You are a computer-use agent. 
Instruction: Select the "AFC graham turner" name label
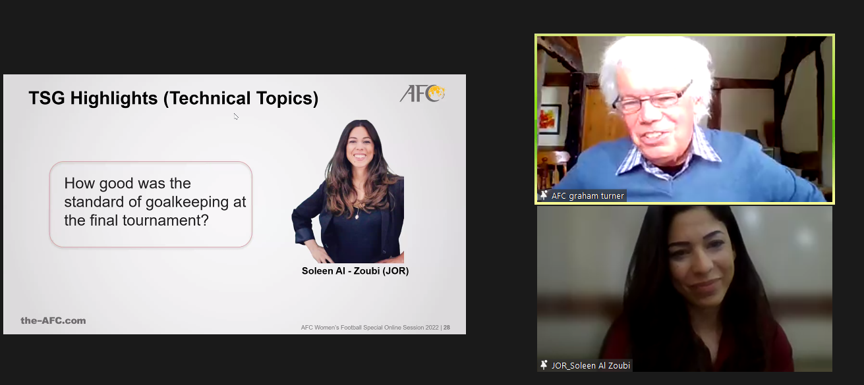[587, 195]
